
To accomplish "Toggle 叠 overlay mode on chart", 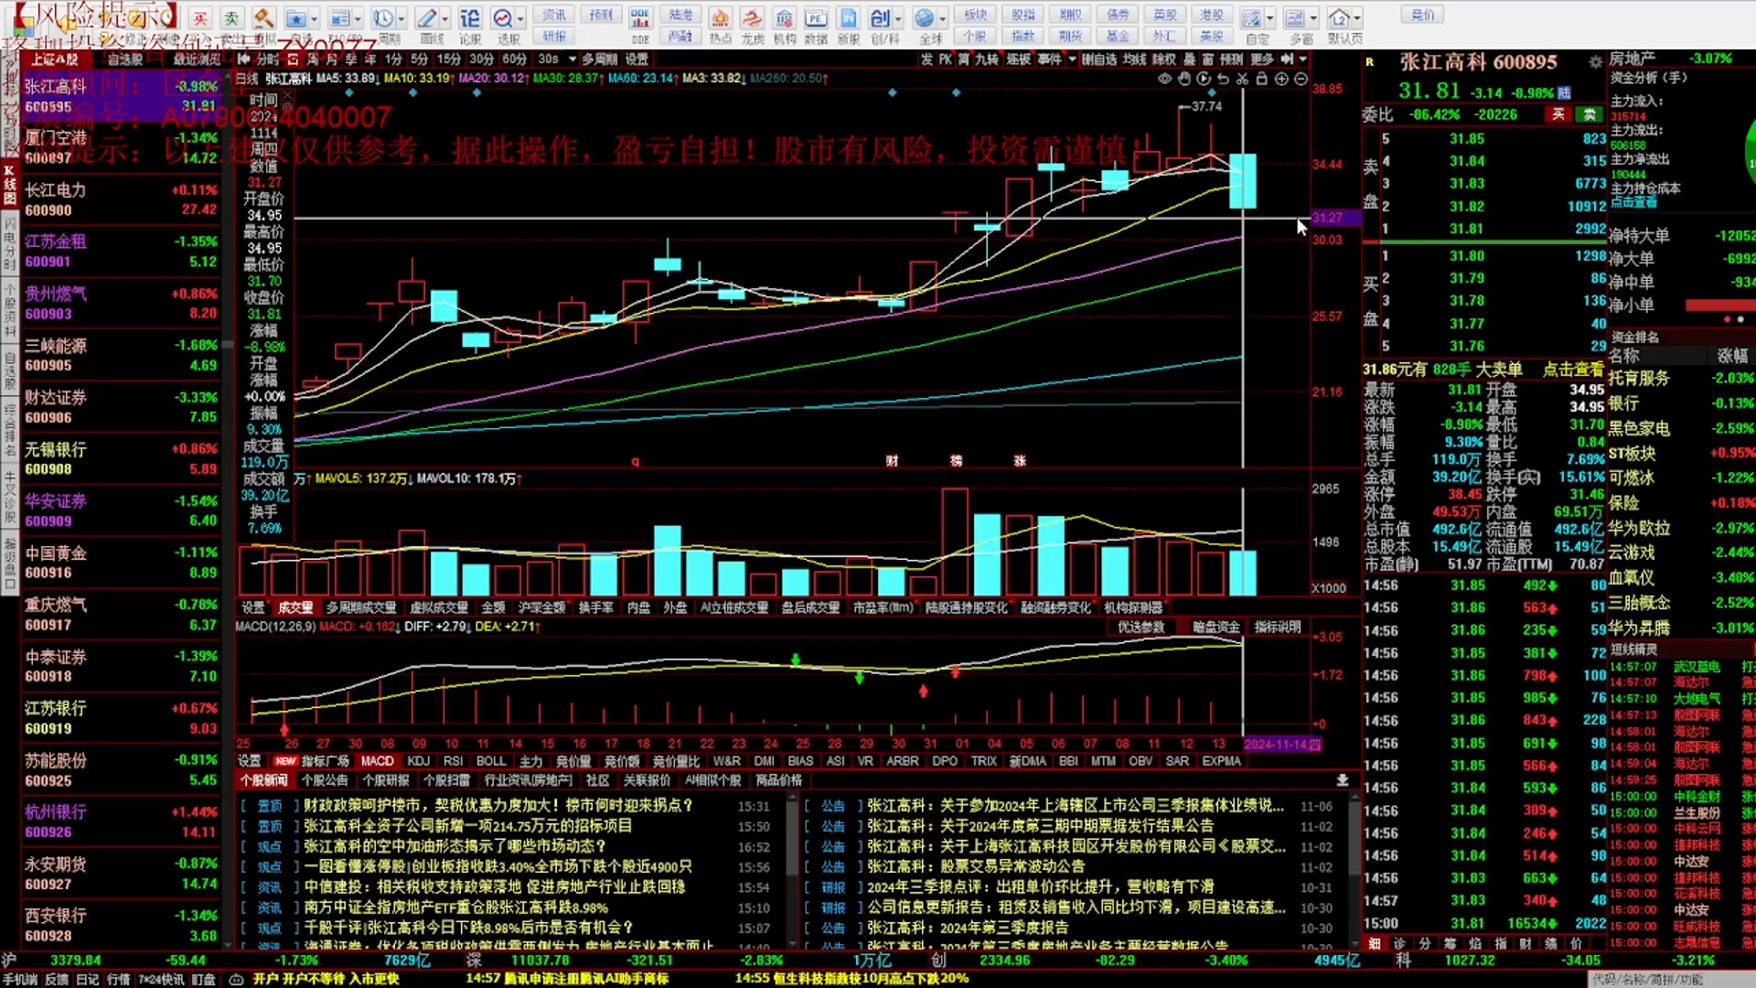I will click(1189, 59).
